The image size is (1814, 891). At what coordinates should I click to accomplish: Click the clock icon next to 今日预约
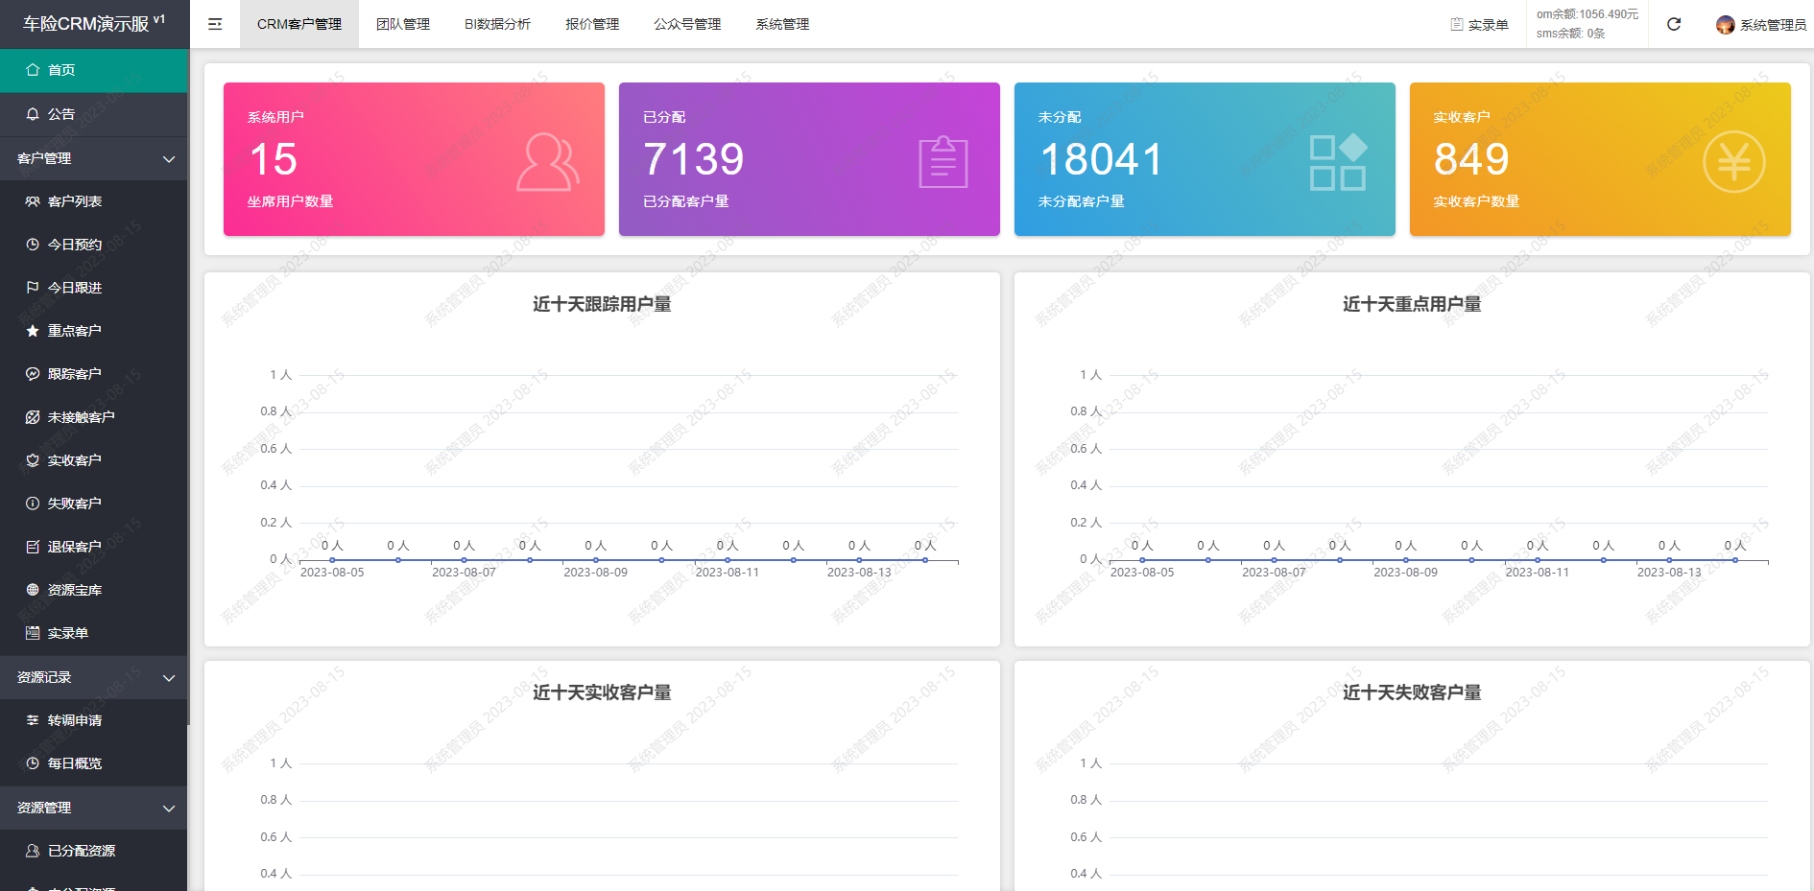click(33, 245)
